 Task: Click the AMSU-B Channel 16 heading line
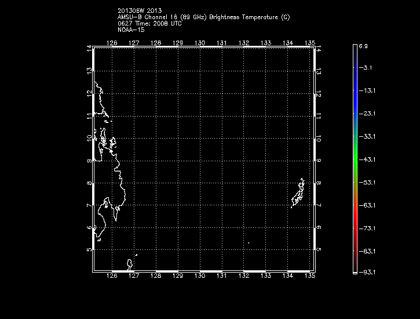[203, 17]
